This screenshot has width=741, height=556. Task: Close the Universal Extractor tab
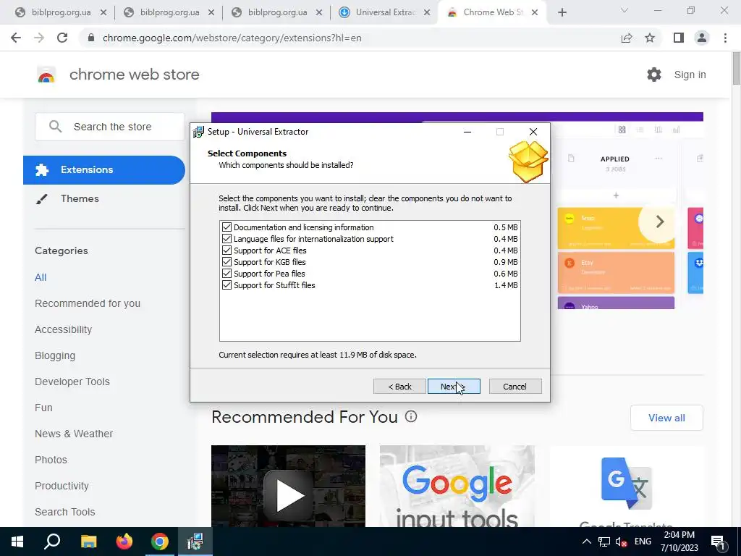tap(427, 13)
